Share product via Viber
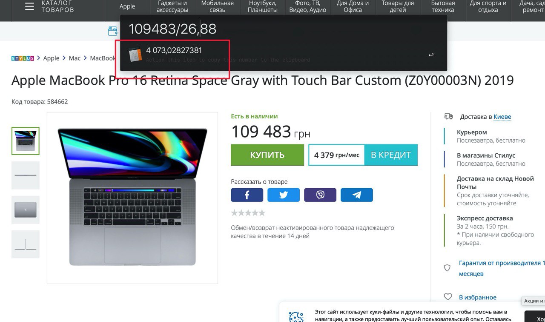The height and width of the screenshot is (322, 545). pyautogui.click(x=320, y=195)
